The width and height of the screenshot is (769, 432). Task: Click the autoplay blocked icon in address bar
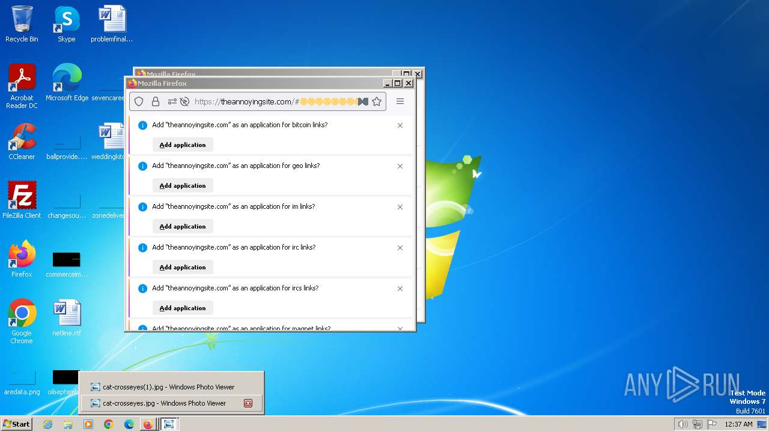tap(184, 101)
